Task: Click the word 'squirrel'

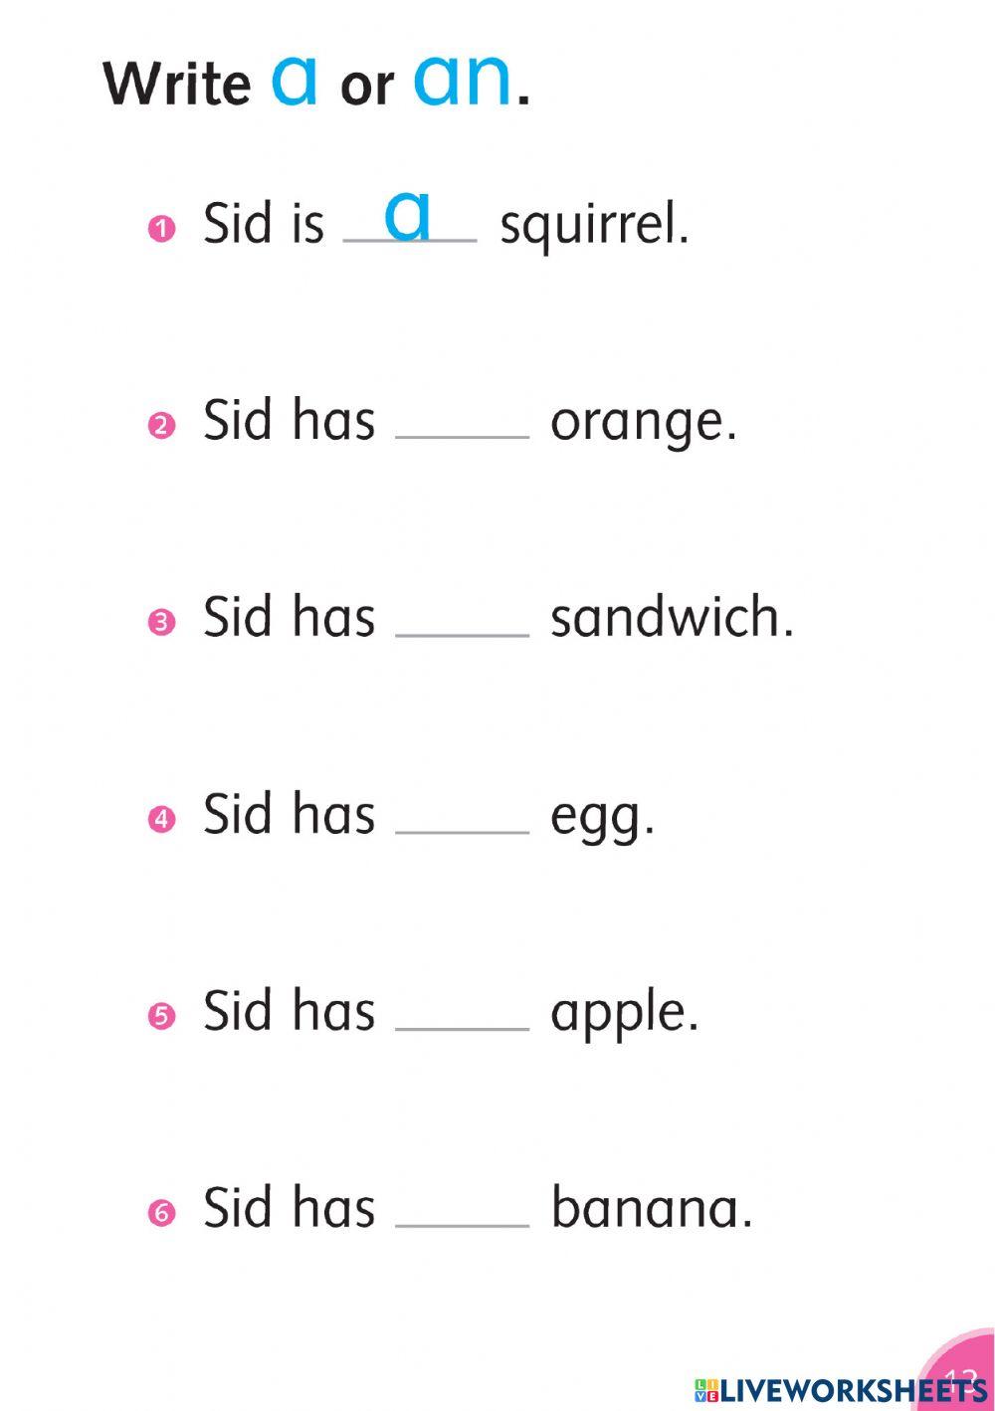Action: point(594,225)
